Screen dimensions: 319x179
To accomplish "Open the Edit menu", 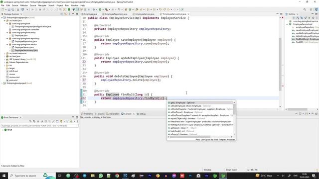I will coord(8,5).
